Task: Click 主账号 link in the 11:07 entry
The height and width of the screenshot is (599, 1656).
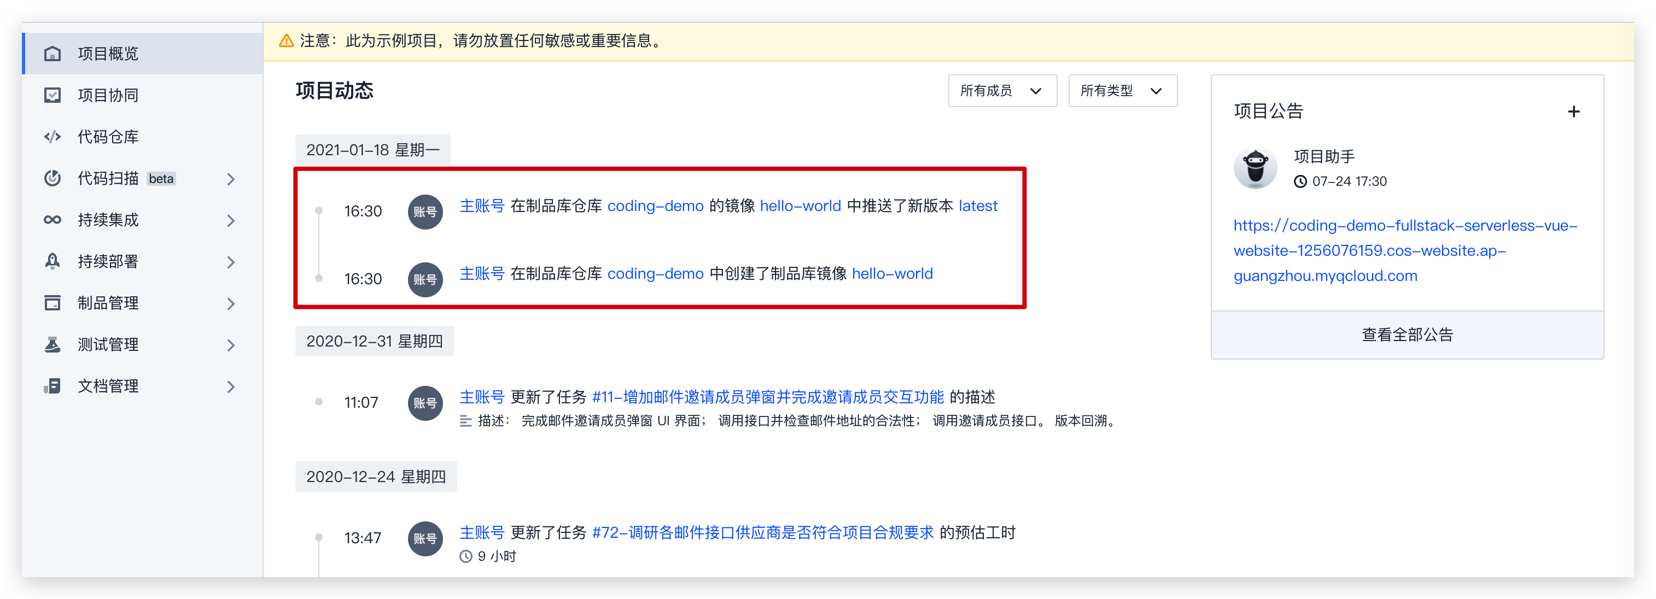Action: [x=481, y=397]
